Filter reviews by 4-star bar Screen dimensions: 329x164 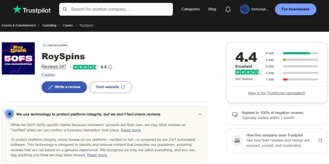300,60
